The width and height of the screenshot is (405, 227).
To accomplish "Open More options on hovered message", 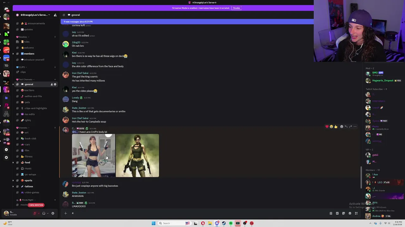I will 355,126.
